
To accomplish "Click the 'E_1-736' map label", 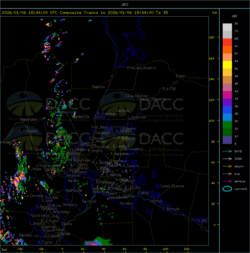I will [169, 89].
